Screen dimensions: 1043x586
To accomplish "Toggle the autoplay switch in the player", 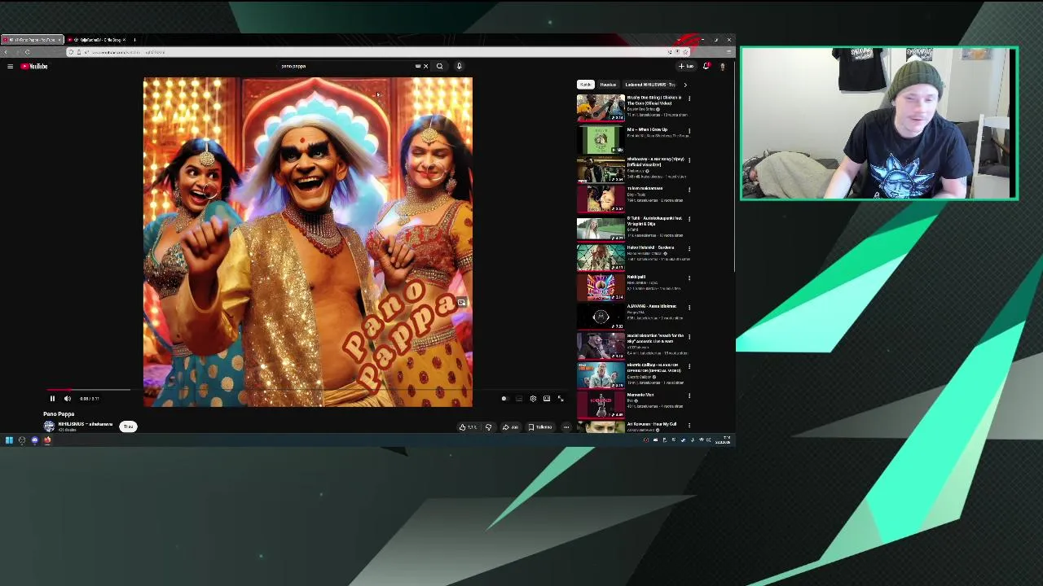I will click(x=504, y=399).
